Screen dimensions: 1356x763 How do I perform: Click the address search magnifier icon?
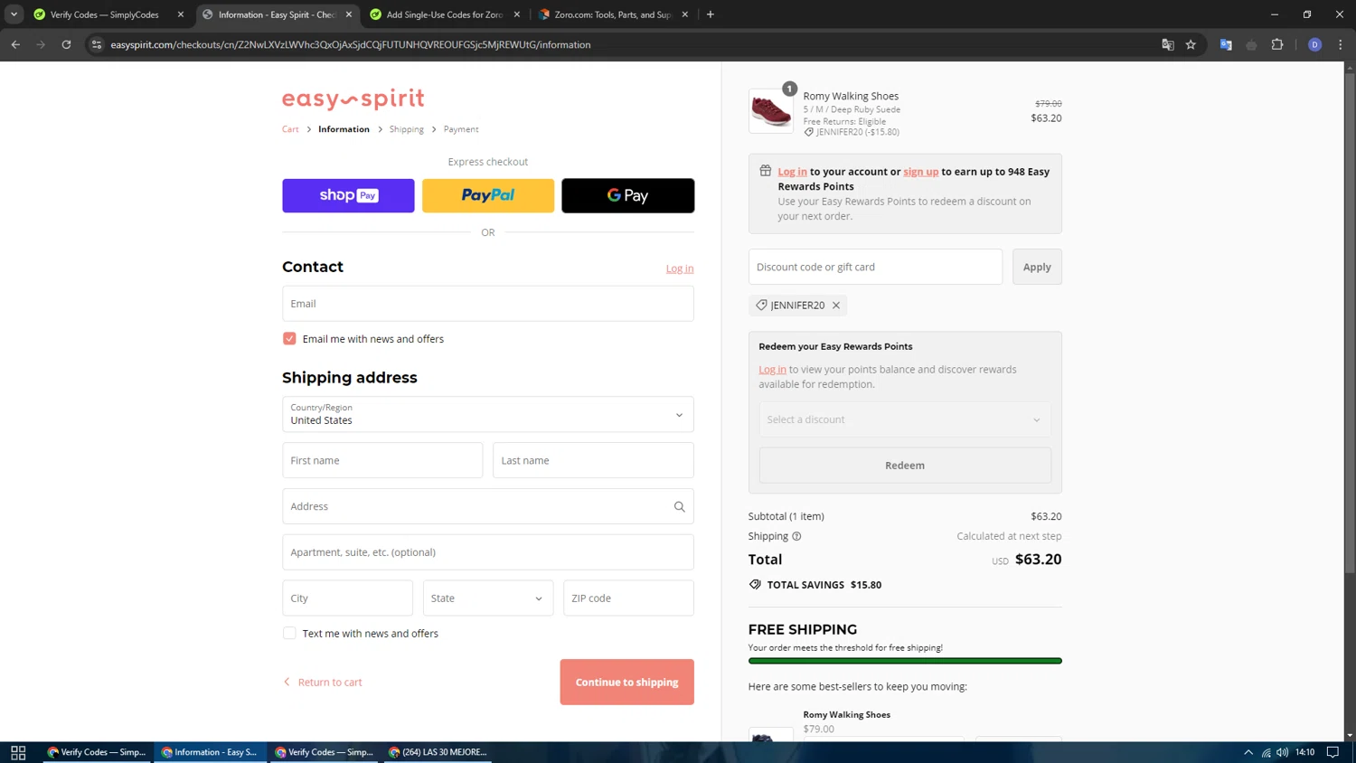coord(679,506)
